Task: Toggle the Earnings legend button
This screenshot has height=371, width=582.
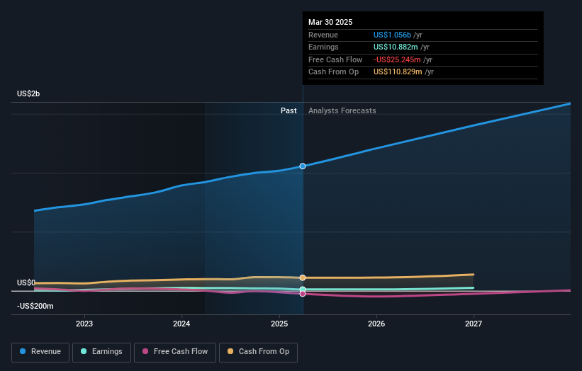Action: click(101, 352)
